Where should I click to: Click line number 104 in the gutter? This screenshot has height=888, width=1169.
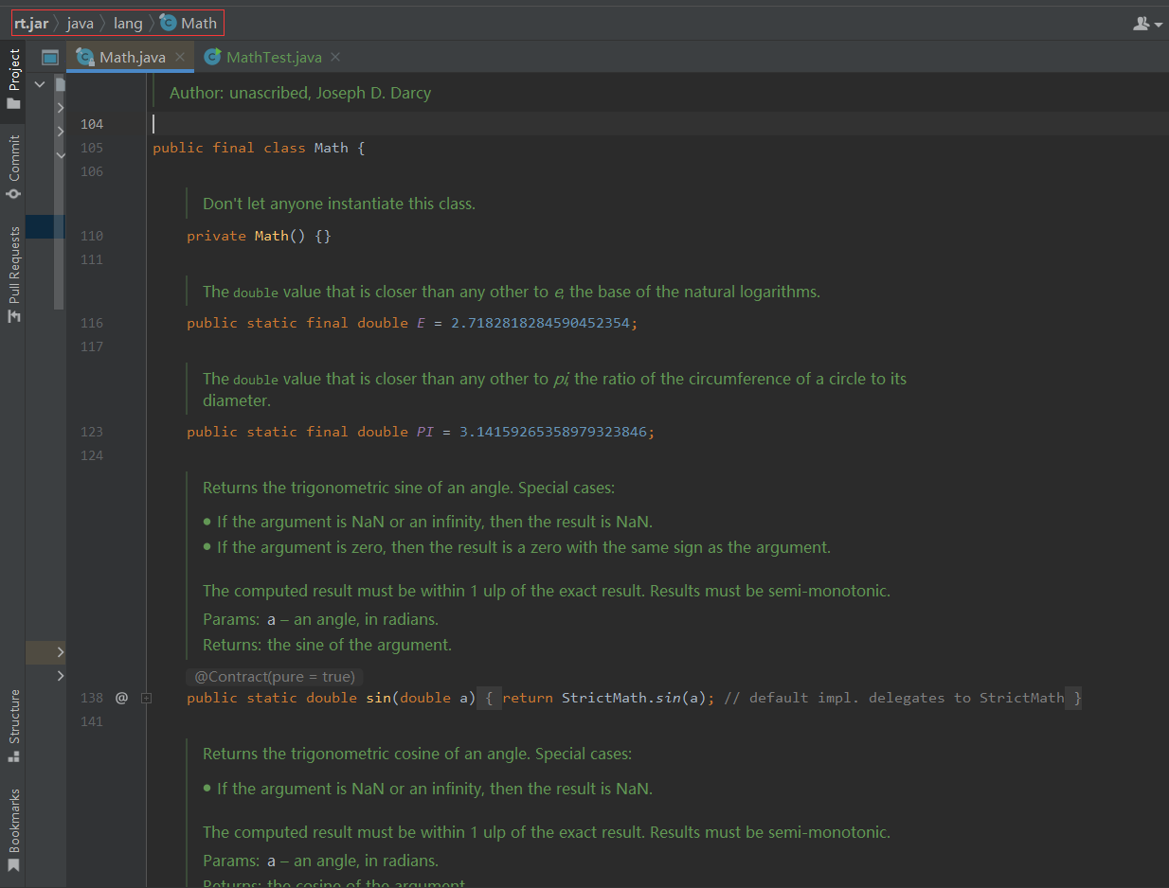point(92,124)
